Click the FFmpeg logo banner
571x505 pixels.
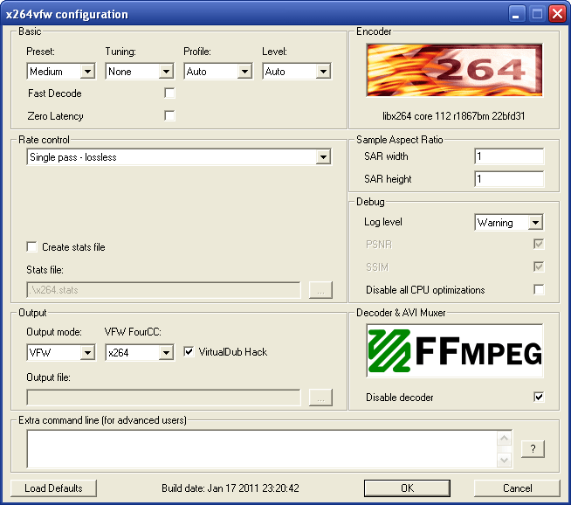pyautogui.click(x=454, y=351)
